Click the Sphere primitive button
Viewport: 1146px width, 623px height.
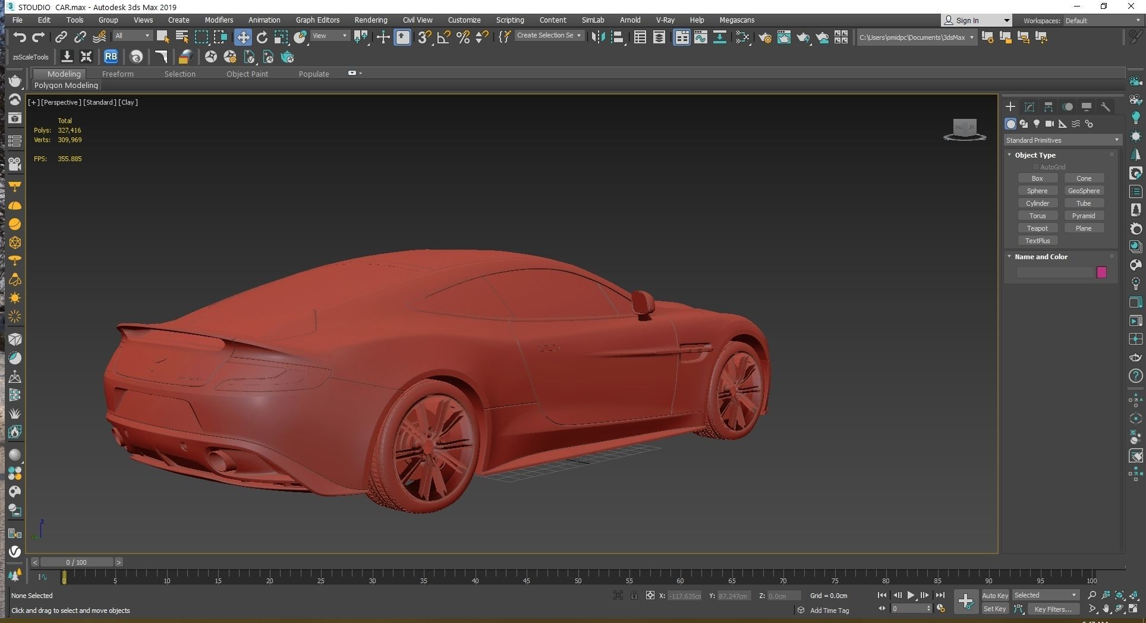(x=1037, y=191)
